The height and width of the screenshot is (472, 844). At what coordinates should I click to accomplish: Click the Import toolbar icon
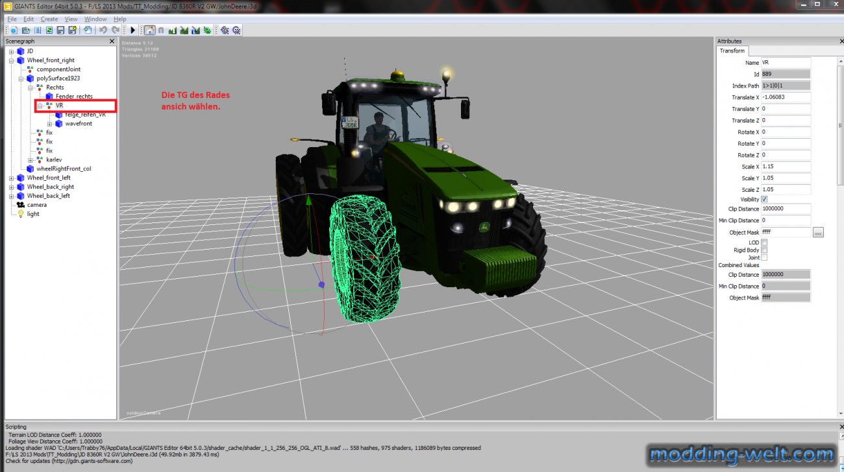tap(88, 30)
